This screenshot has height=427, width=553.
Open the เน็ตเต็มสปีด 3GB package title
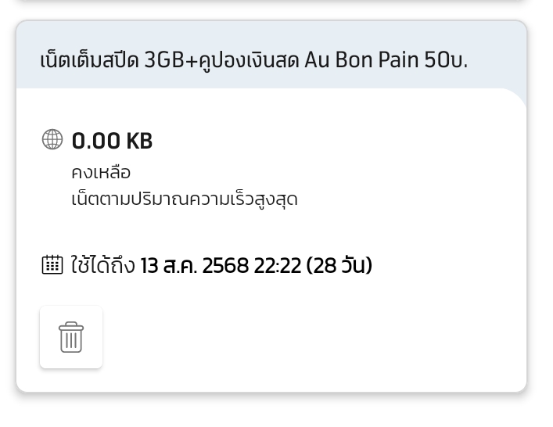pyautogui.click(x=253, y=60)
